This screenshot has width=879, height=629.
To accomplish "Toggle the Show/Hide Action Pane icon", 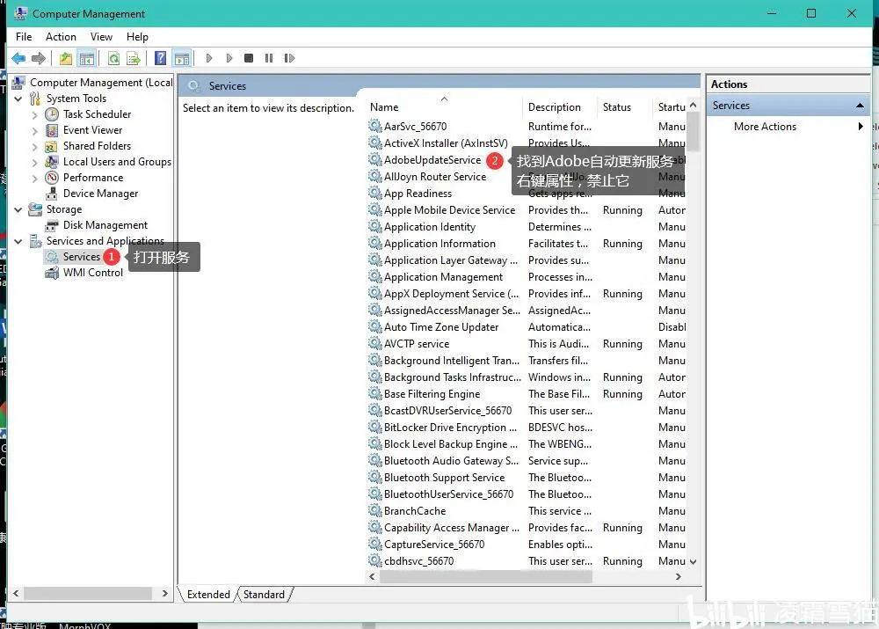I will [x=182, y=58].
